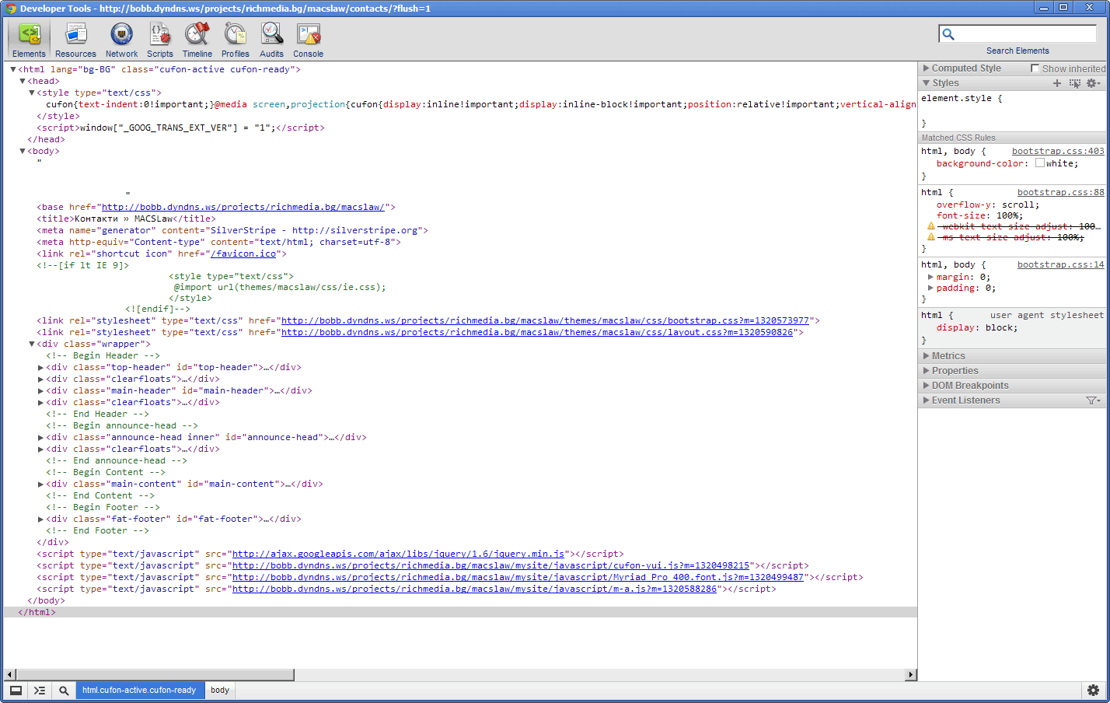Expand the main-content div node
Image resolution: width=1110 pixels, height=703 pixels.
coord(41,484)
